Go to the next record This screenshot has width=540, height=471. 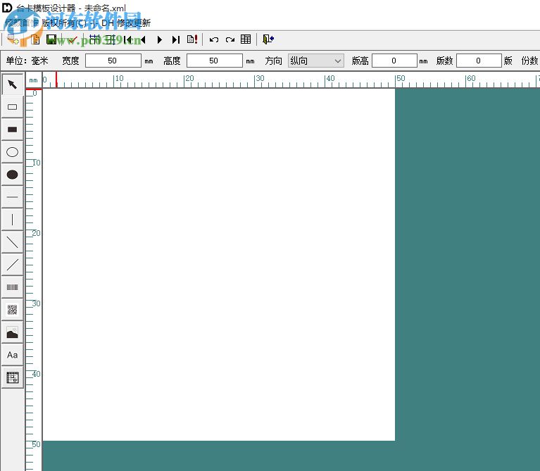pos(159,39)
